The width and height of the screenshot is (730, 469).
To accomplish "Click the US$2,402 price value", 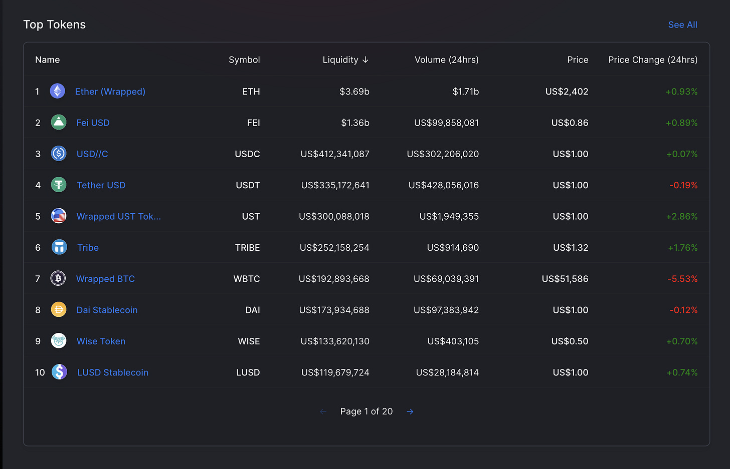I will click(x=567, y=92).
